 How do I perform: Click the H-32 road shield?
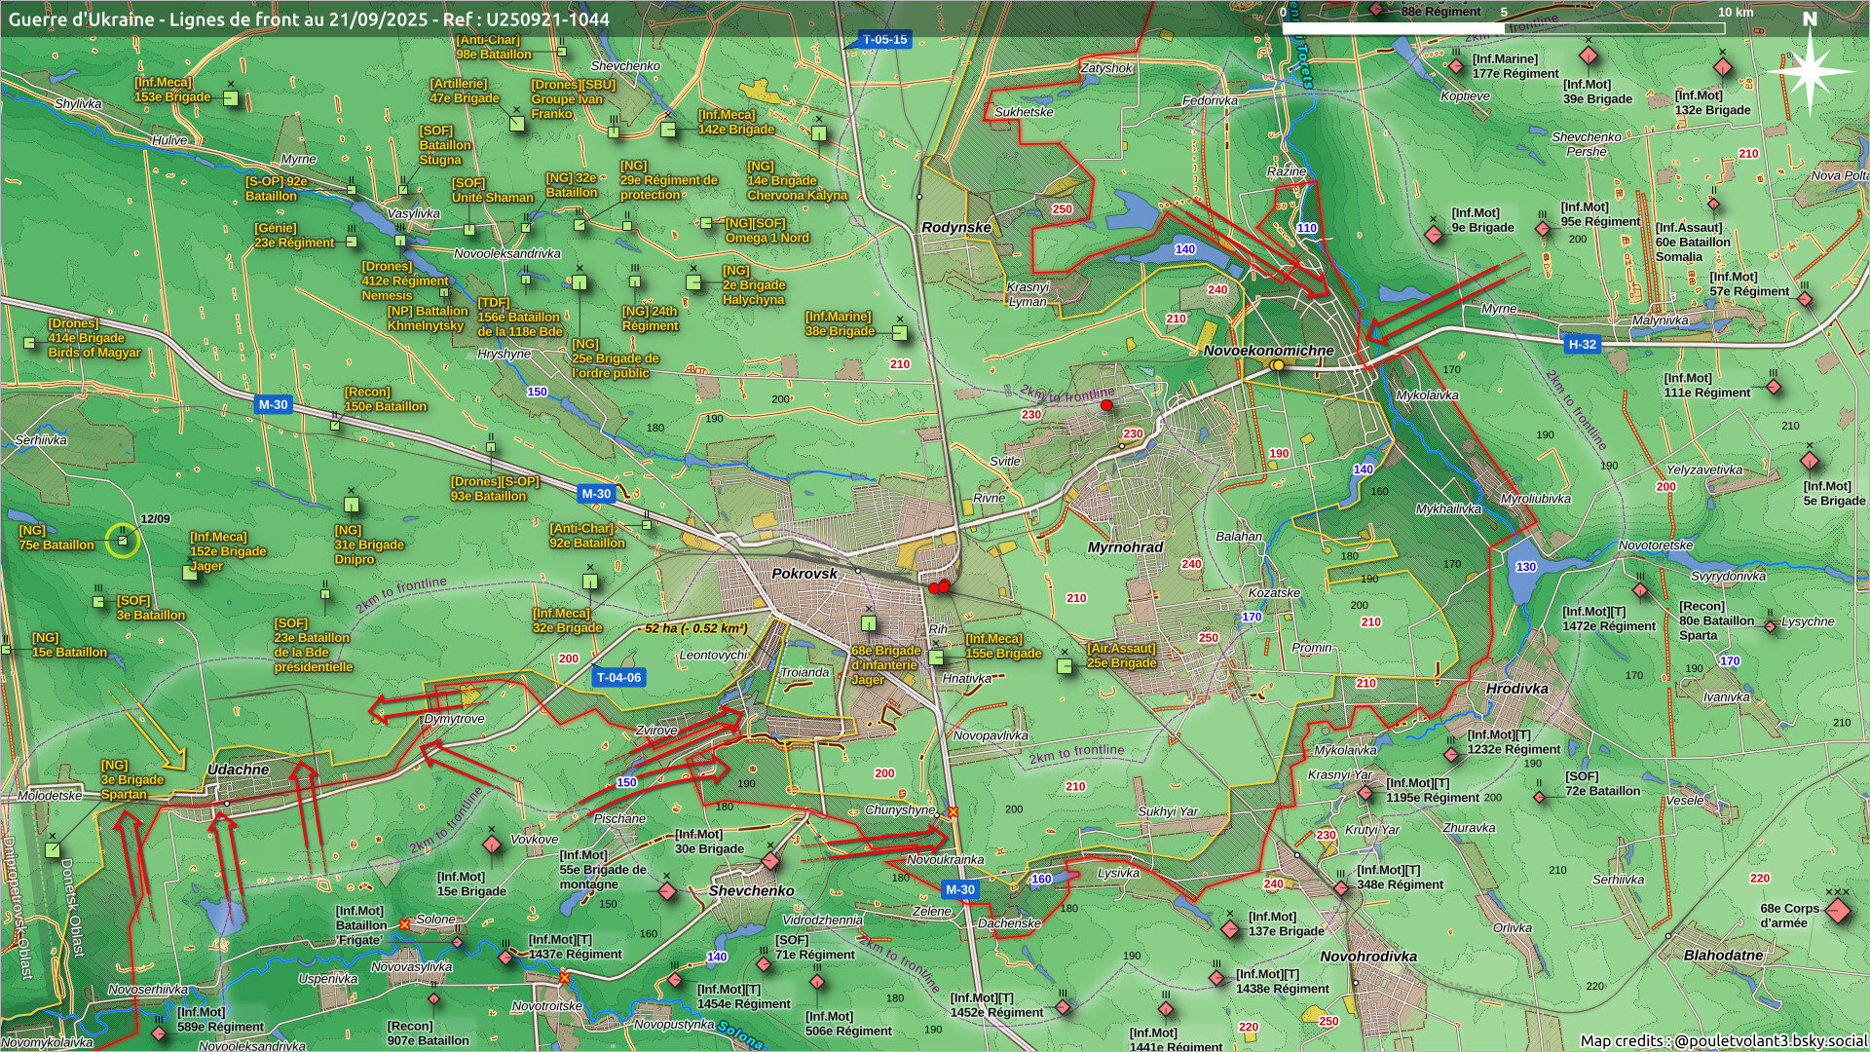coord(1582,344)
